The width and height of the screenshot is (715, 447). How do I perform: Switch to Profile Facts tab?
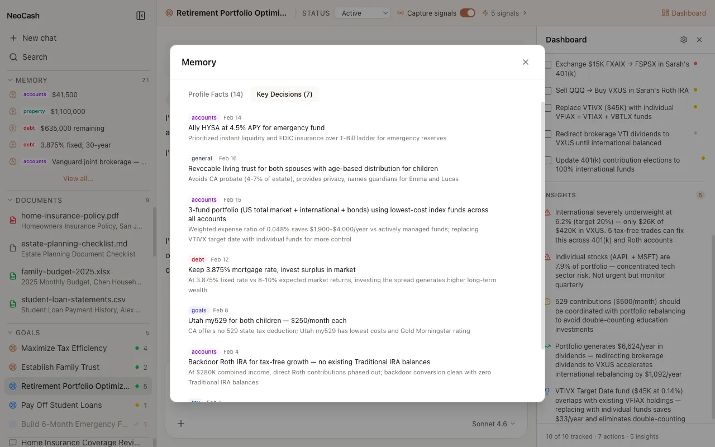coord(215,94)
